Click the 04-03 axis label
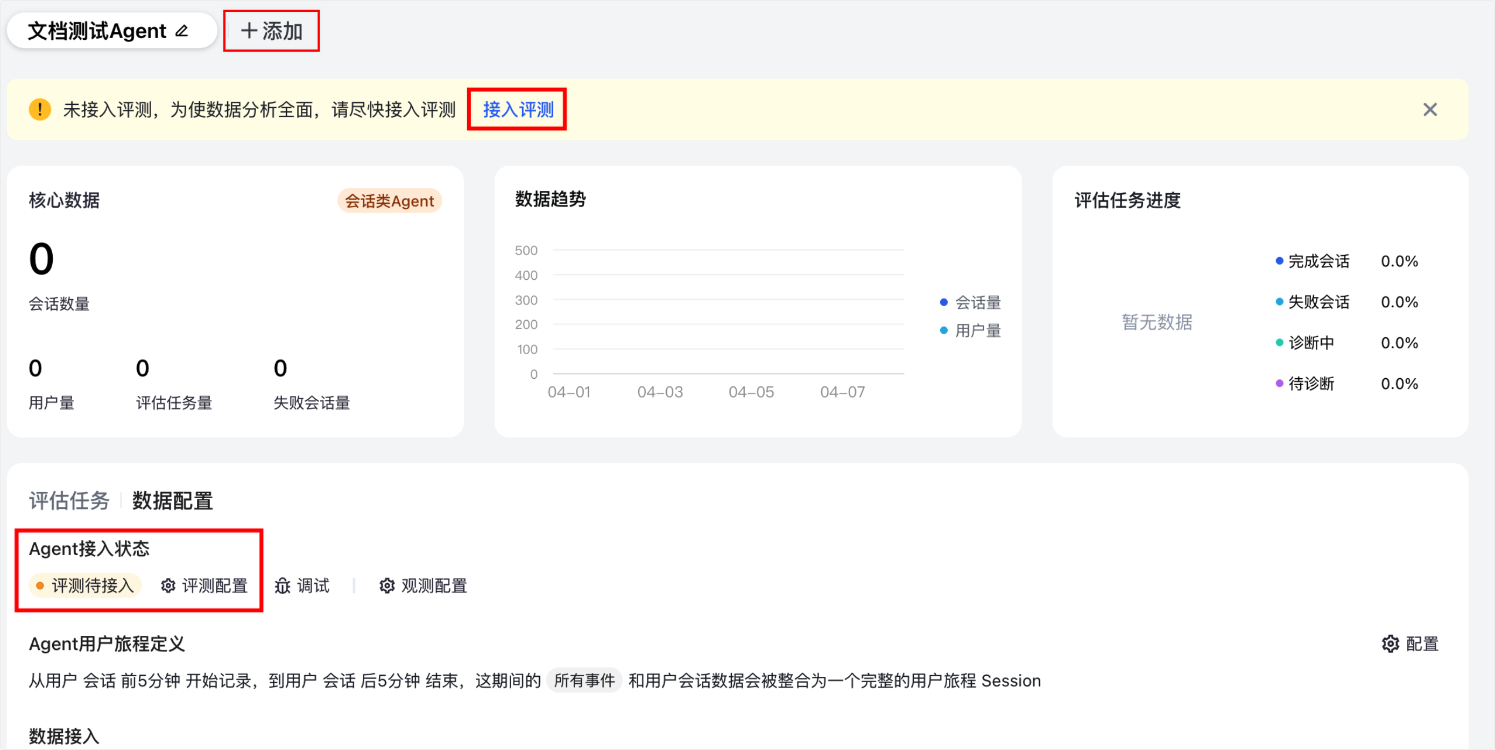This screenshot has height=750, width=1495. point(660,392)
